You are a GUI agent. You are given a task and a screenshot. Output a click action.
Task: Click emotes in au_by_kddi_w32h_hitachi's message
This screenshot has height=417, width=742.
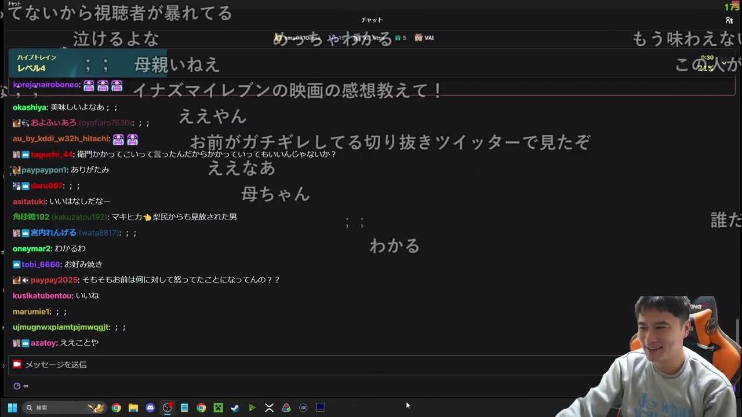pyautogui.click(x=125, y=140)
